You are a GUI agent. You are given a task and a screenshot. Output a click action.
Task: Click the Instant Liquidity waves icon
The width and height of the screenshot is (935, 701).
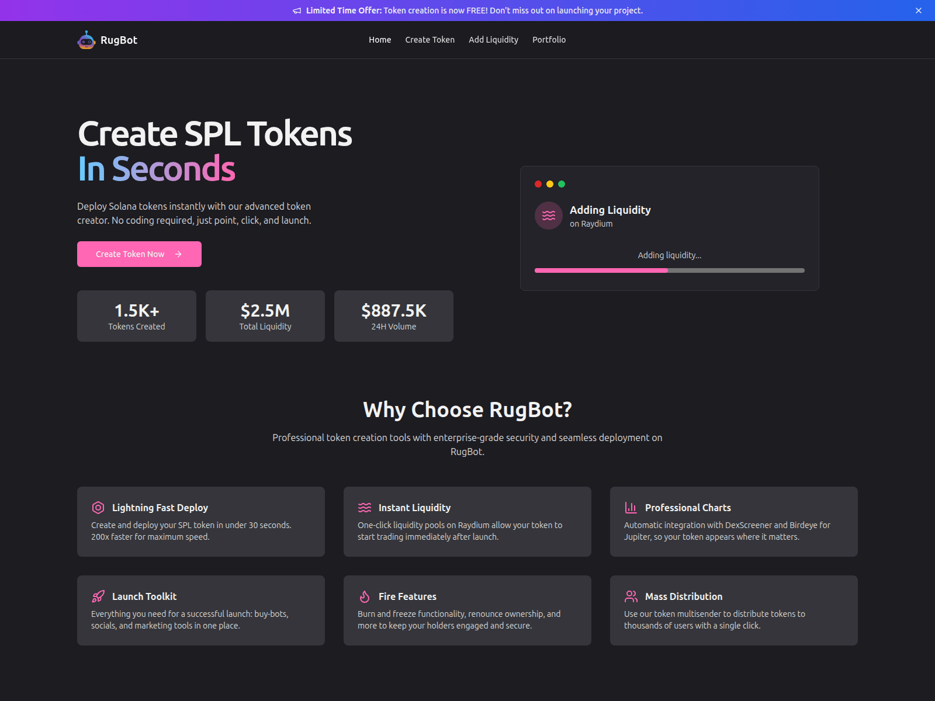pyautogui.click(x=365, y=508)
